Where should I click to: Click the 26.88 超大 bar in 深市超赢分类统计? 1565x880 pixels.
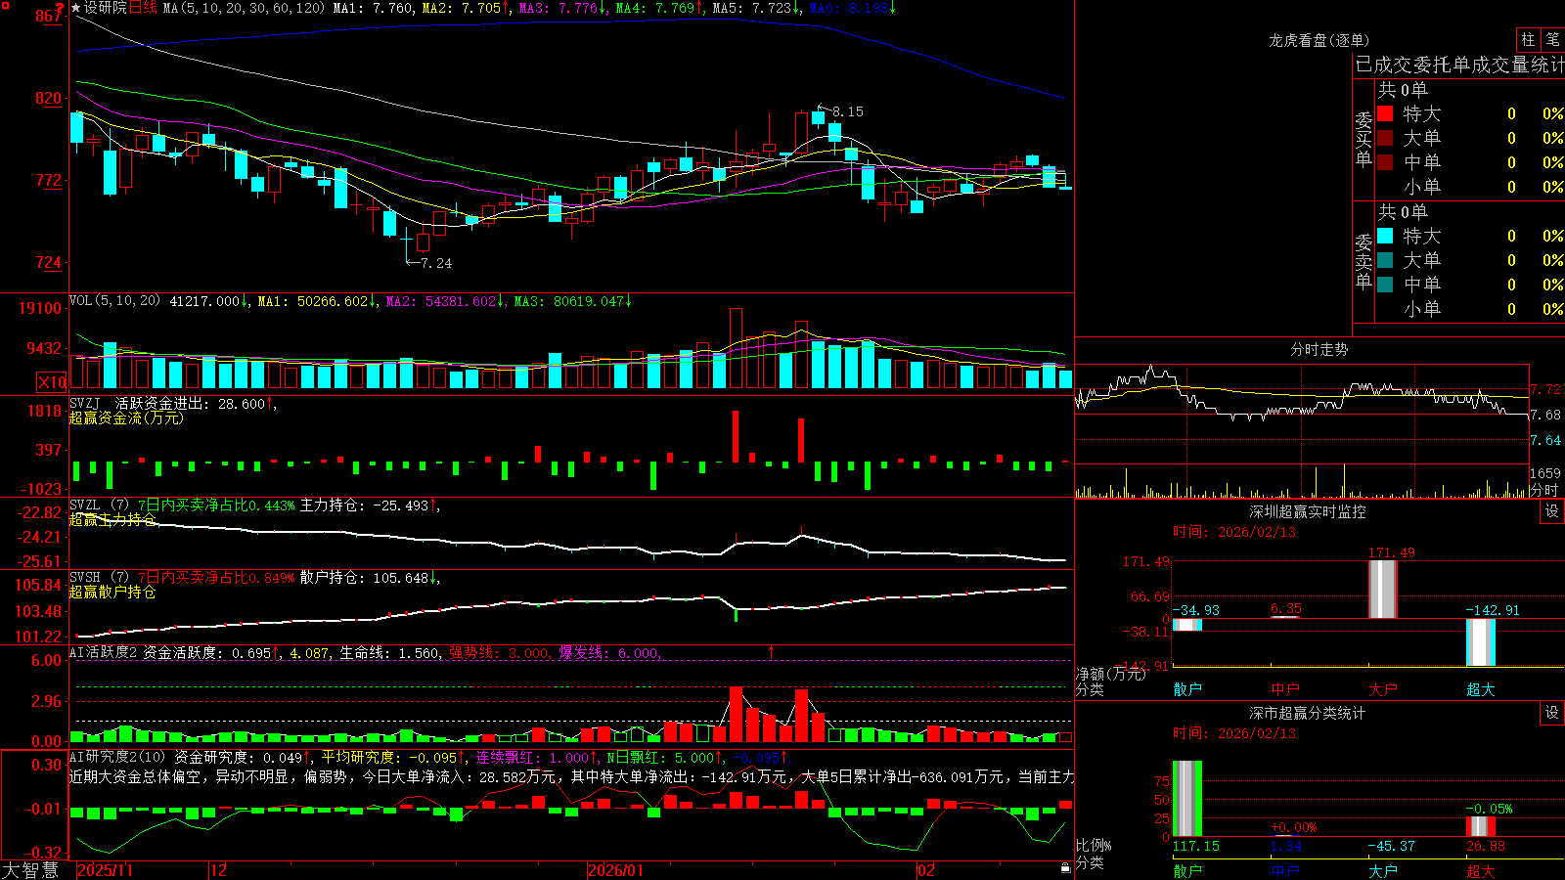pyautogui.click(x=1481, y=826)
